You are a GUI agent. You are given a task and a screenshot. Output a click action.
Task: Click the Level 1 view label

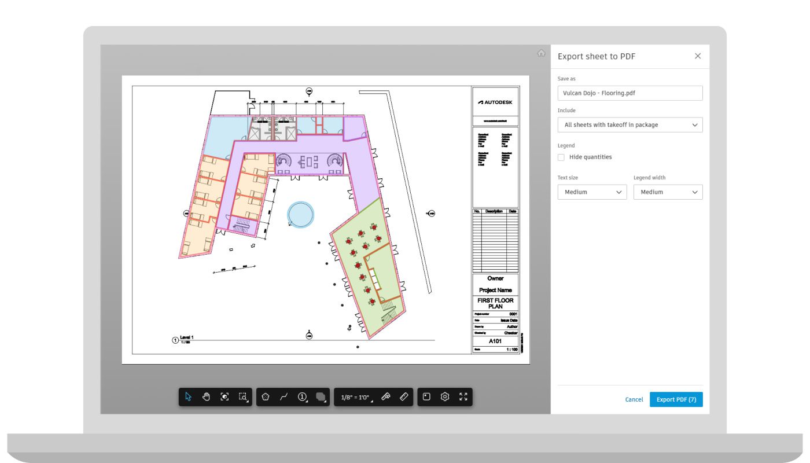point(187,337)
